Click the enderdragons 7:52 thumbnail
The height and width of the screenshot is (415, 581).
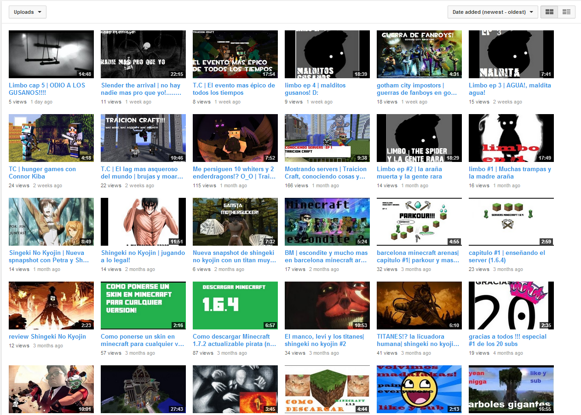coord(235,138)
